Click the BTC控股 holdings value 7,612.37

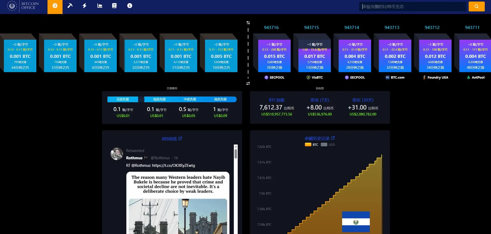(x=271, y=107)
